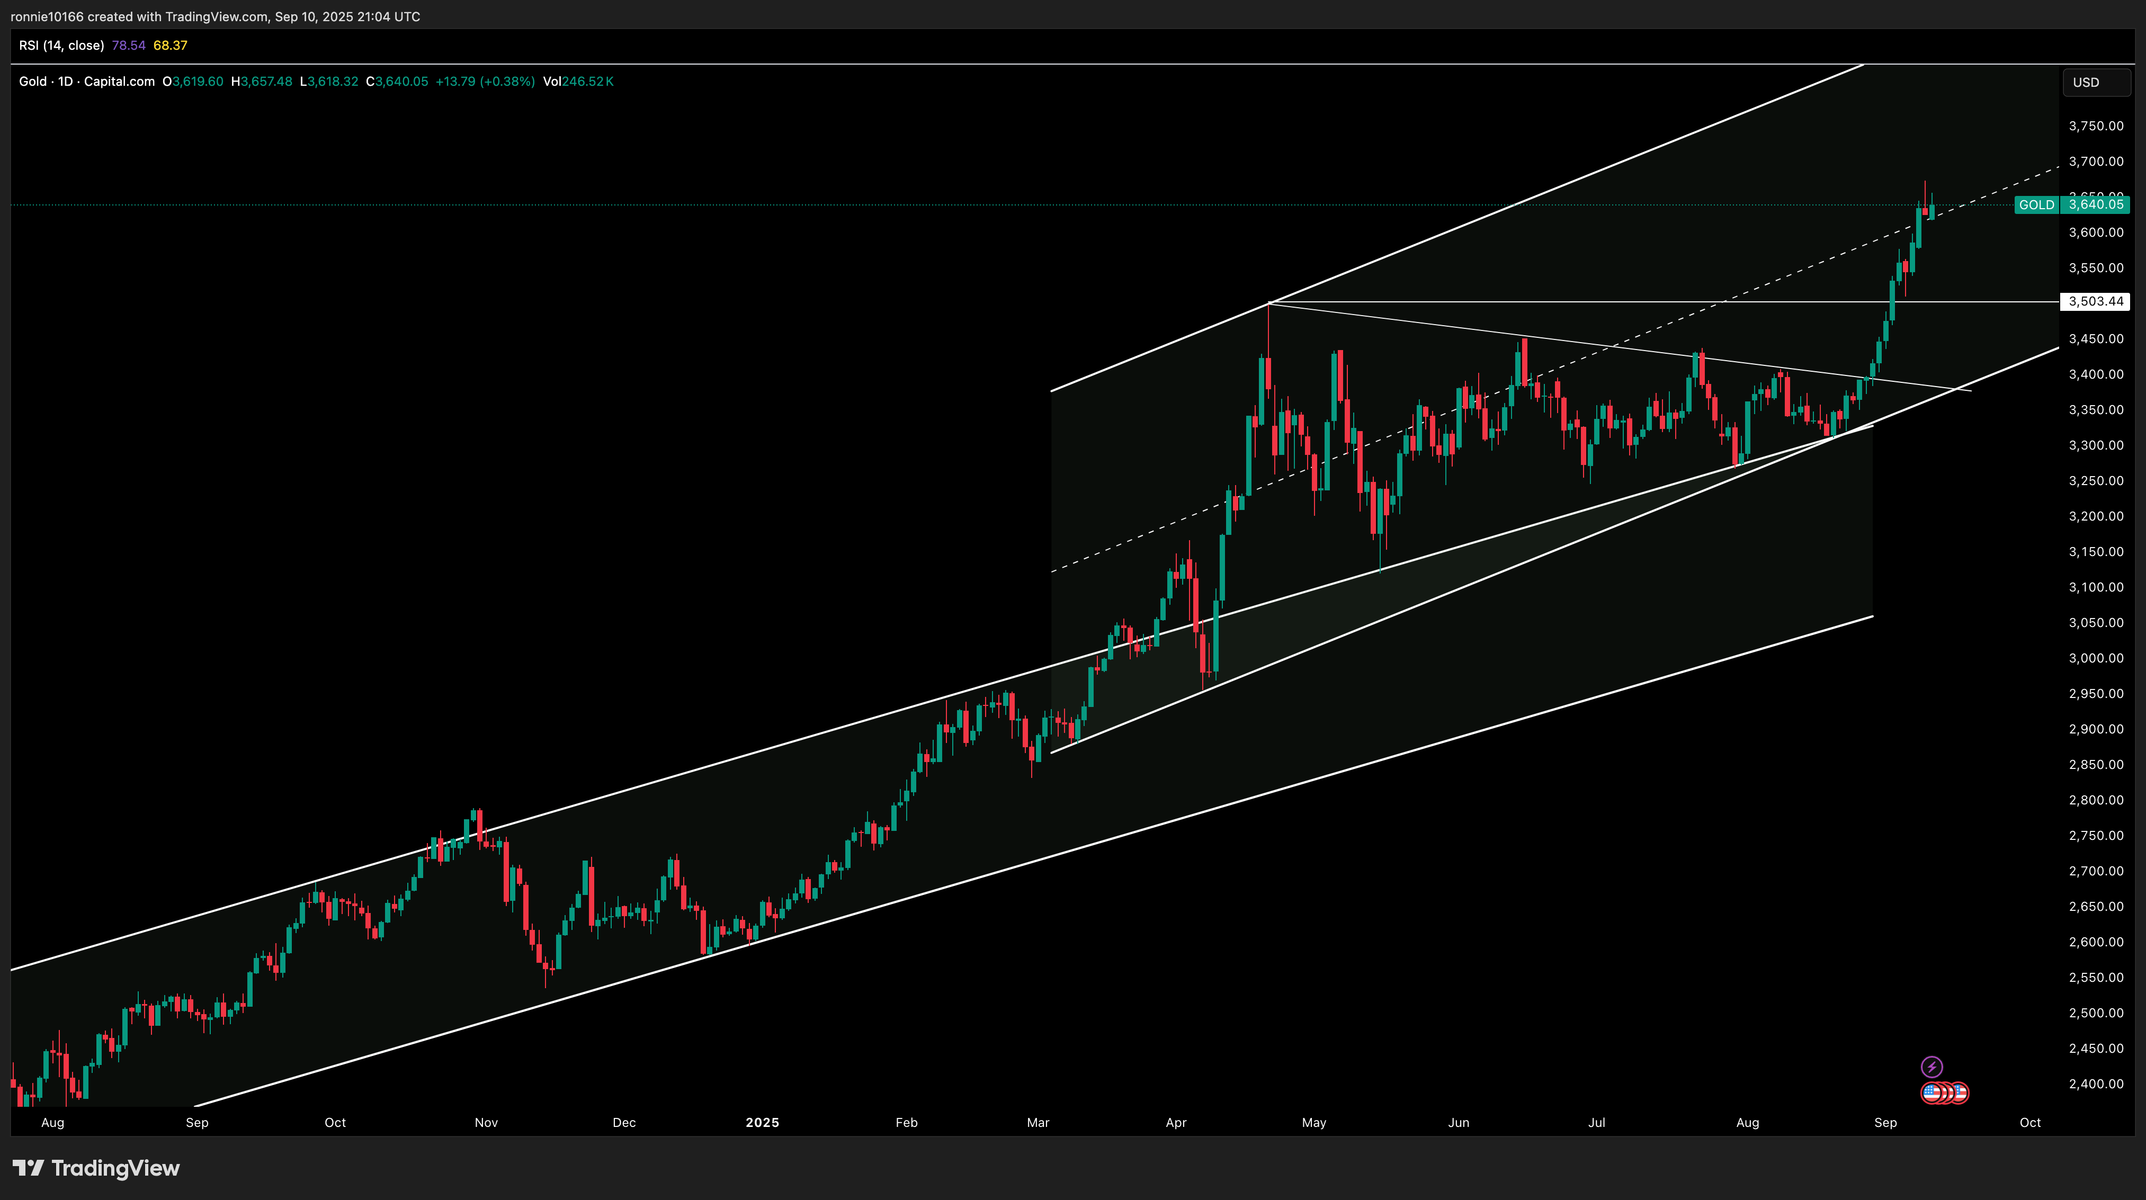Click the RSI (14, close) indicator legend

(x=61, y=45)
